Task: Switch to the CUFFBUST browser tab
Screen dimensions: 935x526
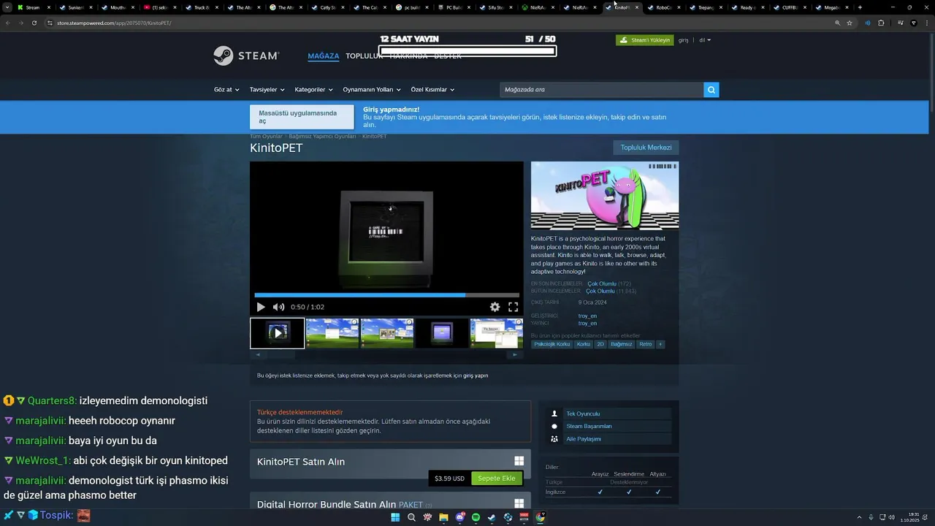Action: [790, 7]
